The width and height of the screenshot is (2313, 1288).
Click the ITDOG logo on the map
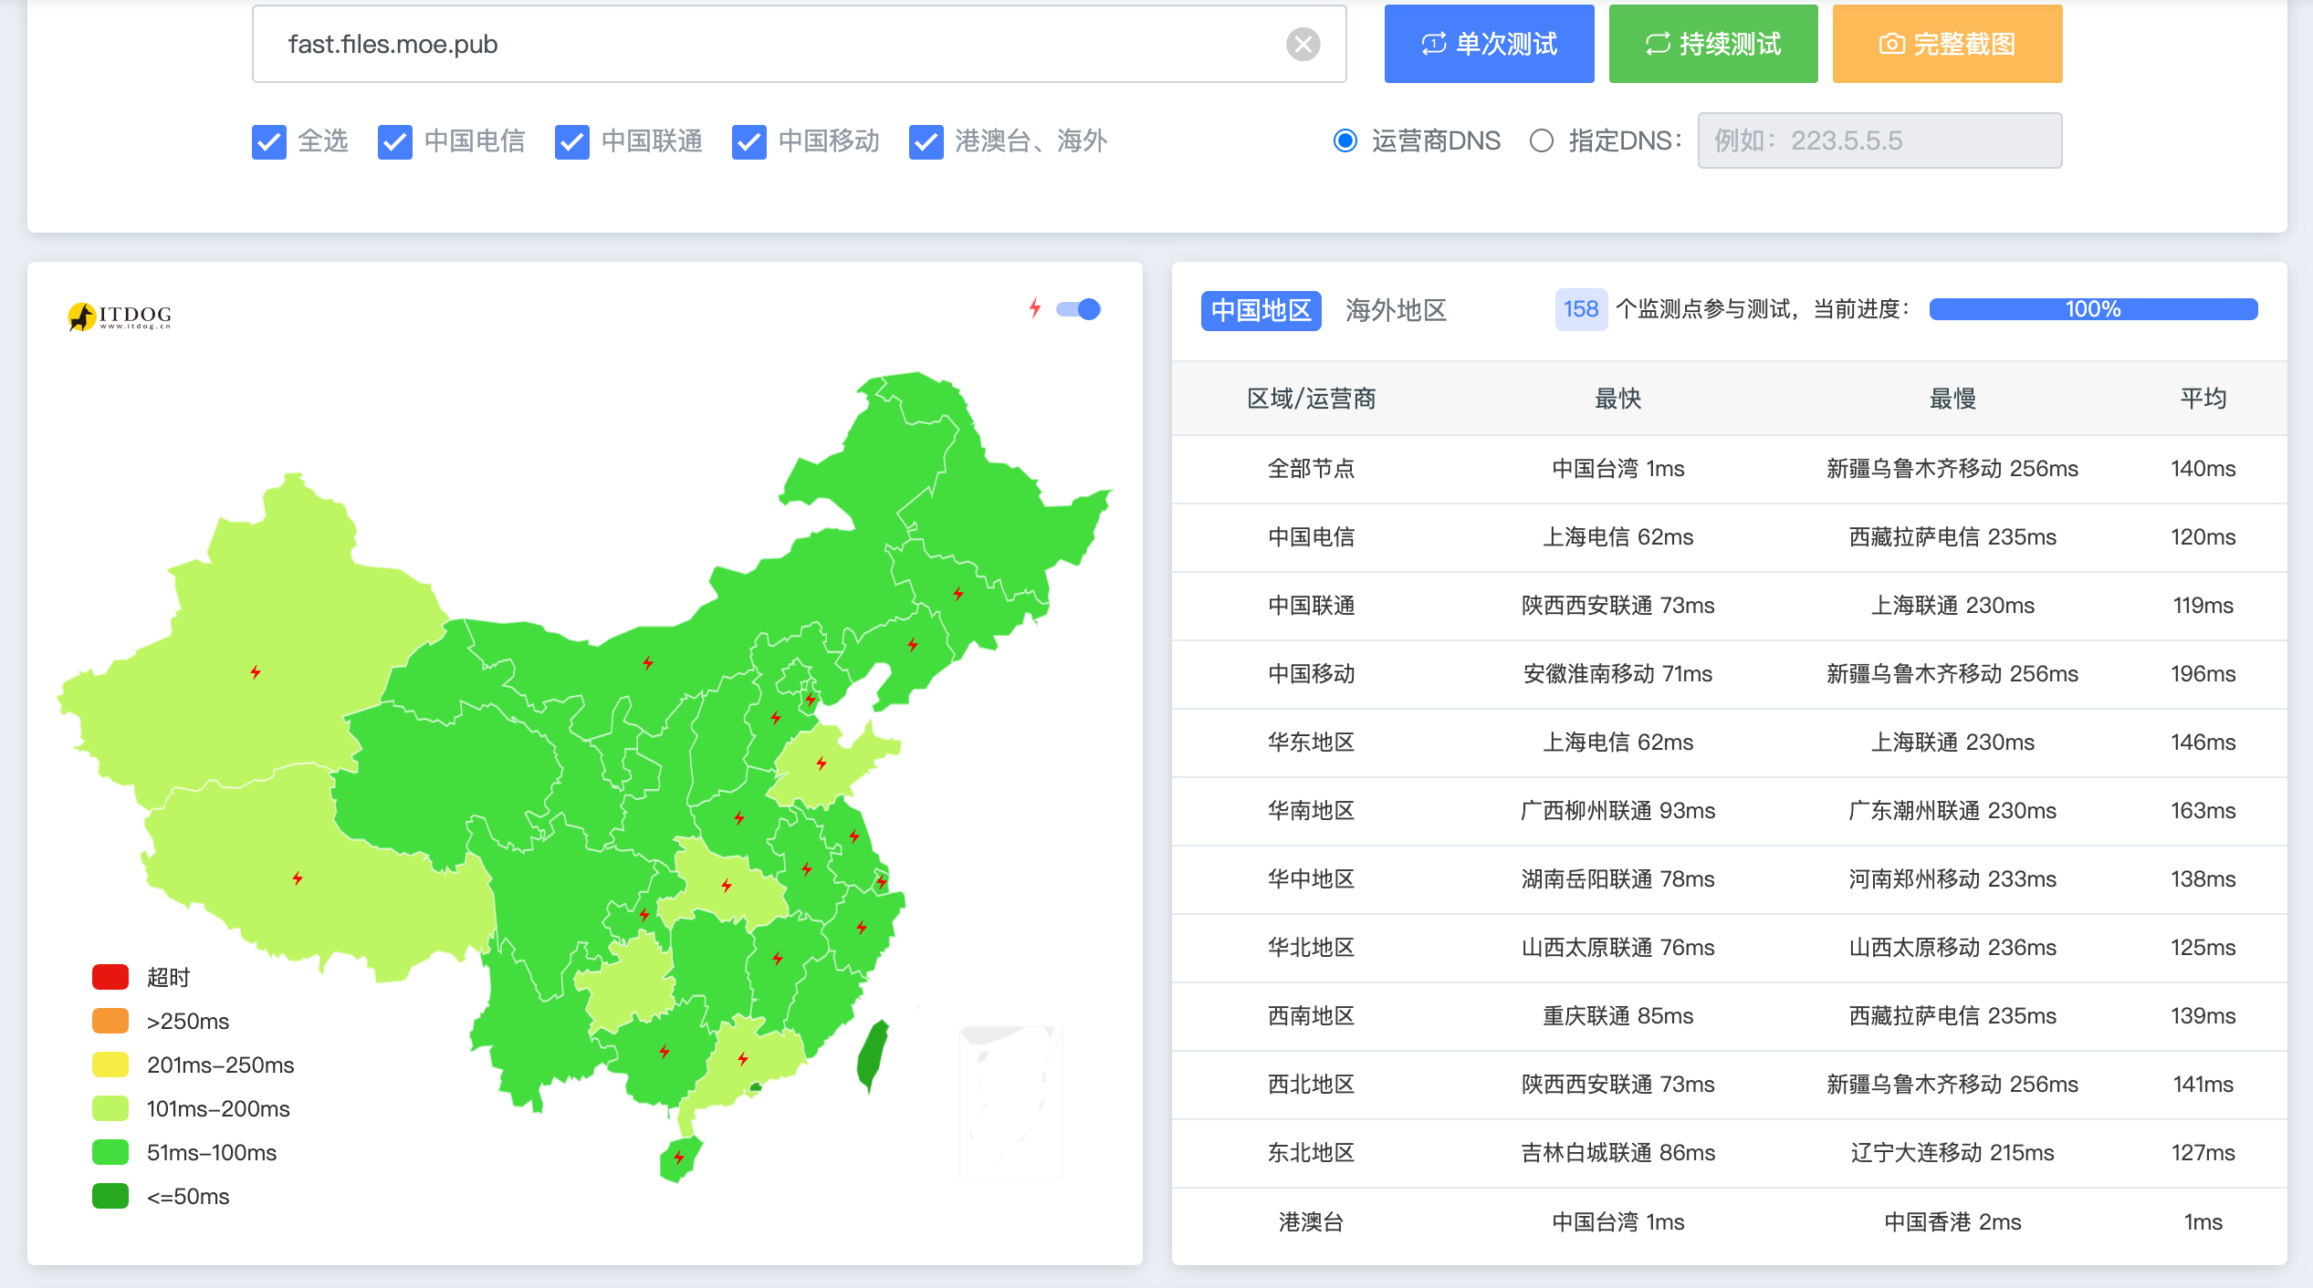pos(120,316)
